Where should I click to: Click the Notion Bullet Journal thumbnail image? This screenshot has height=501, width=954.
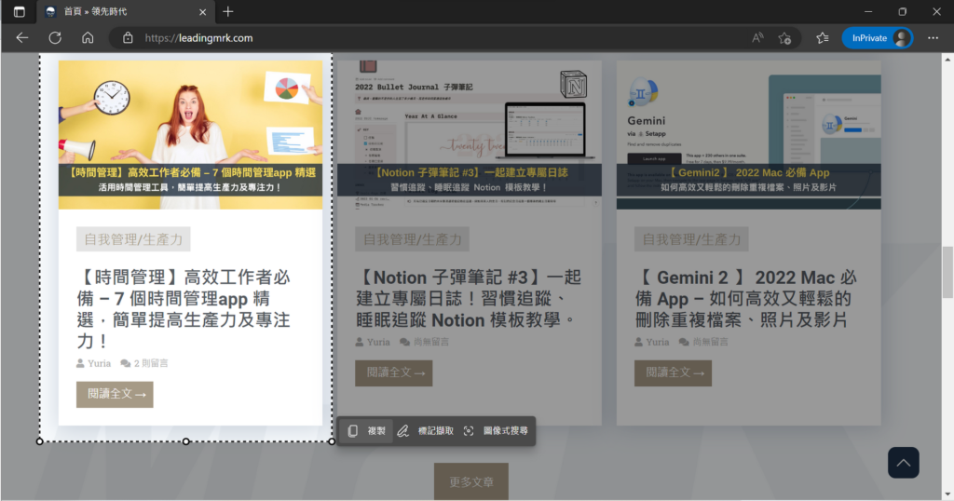470,134
